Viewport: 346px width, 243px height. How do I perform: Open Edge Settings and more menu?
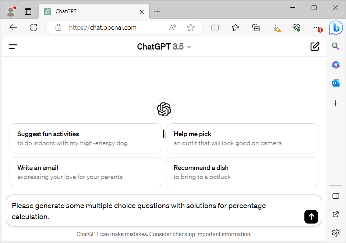point(318,28)
